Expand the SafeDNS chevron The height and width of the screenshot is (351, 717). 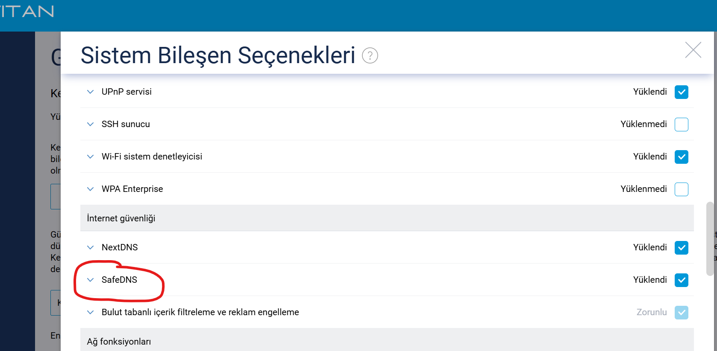pos(90,280)
